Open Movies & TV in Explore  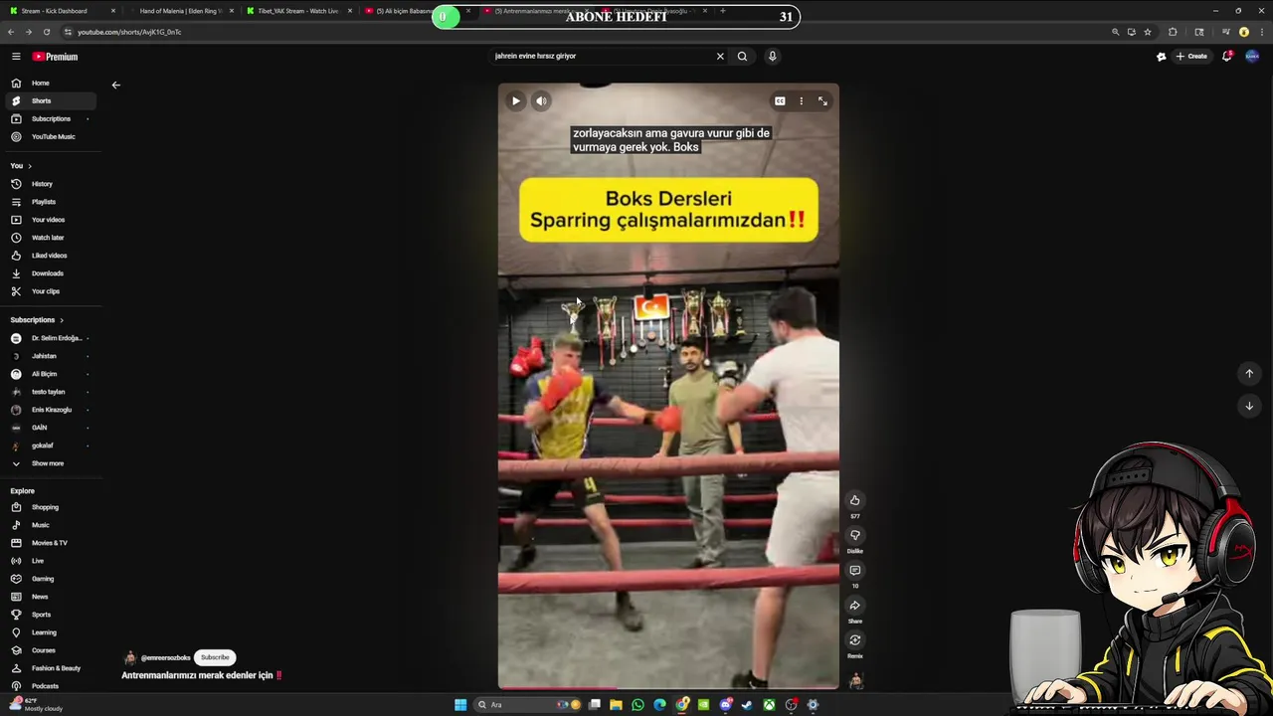pyautogui.click(x=50, y=543)
